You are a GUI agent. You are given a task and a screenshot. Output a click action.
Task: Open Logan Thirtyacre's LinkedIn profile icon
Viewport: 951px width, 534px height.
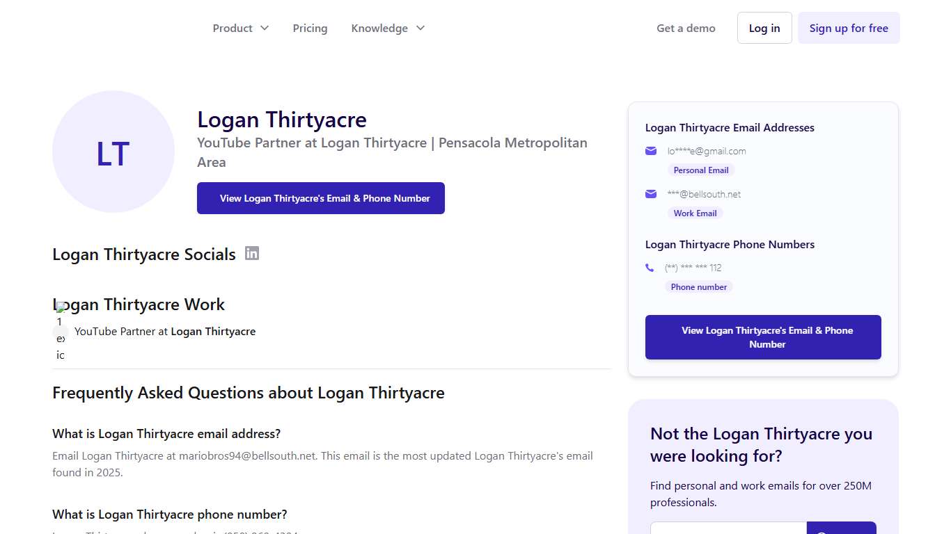[252, 253]
